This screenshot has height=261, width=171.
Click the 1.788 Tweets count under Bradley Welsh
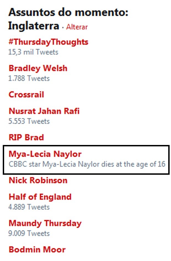[29, 78]
